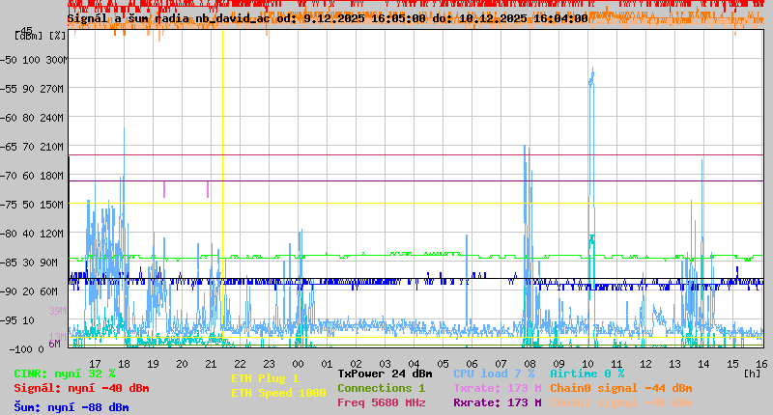Select the 'Šum: nyní -88 dBm' legend entry
773x415 pixels.
(x=72, y=407)
